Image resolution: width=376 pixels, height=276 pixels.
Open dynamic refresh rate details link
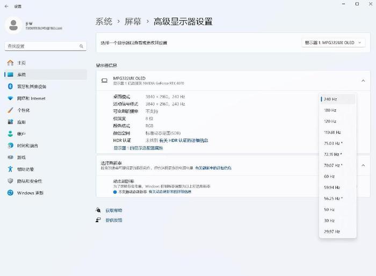click(x=170, y=192)
